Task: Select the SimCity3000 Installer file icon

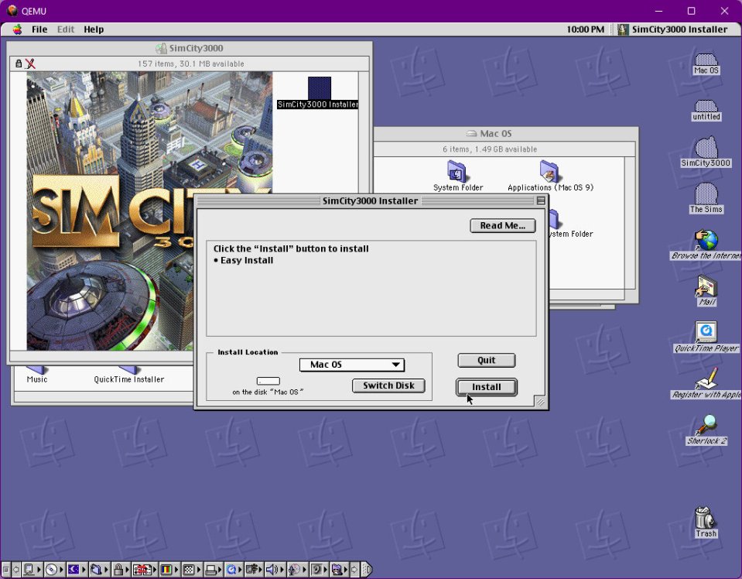Action: point(319,88)
